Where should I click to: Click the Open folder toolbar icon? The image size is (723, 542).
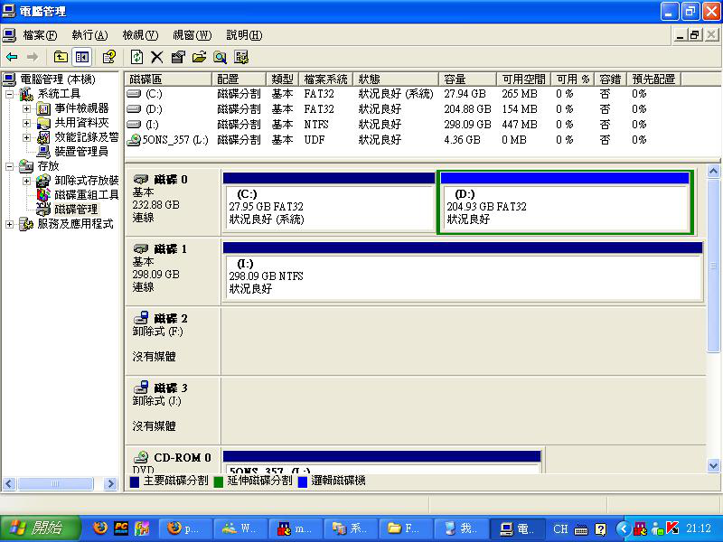pyautogui.click(x=199, y=57)
